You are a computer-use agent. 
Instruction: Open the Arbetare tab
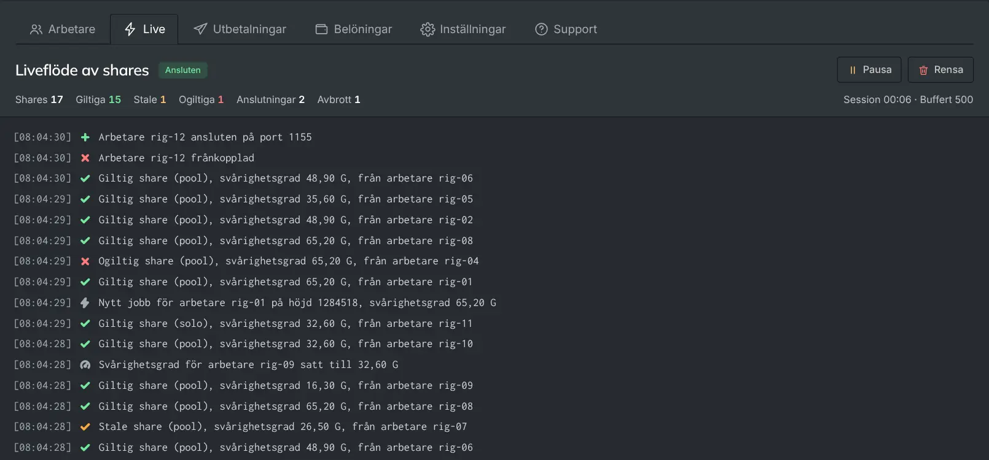pos(63,29)
